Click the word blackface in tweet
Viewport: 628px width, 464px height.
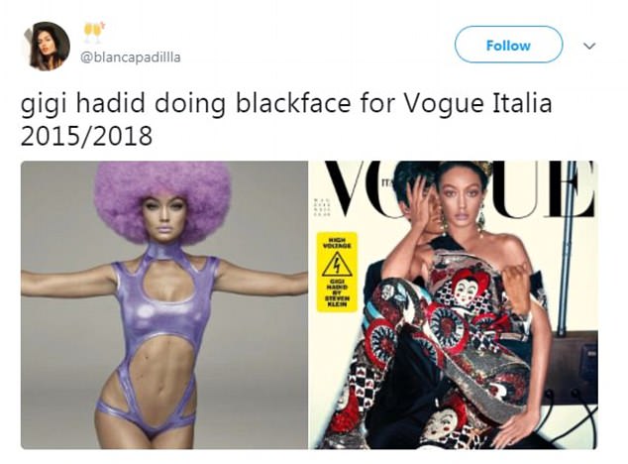click(x=293, y=103)
